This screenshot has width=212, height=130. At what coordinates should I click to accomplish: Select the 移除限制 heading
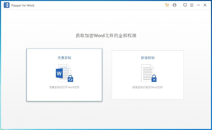pos(148,58)
